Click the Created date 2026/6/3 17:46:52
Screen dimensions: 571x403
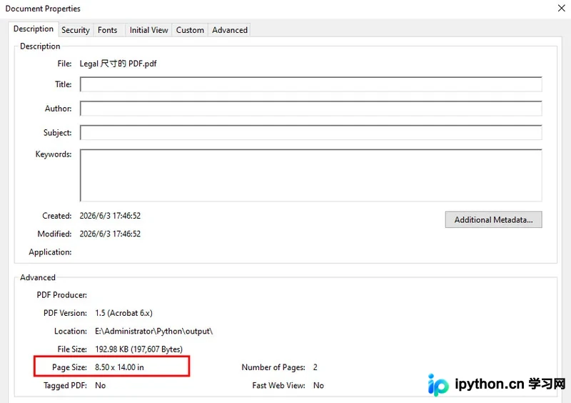click(110, 216)
